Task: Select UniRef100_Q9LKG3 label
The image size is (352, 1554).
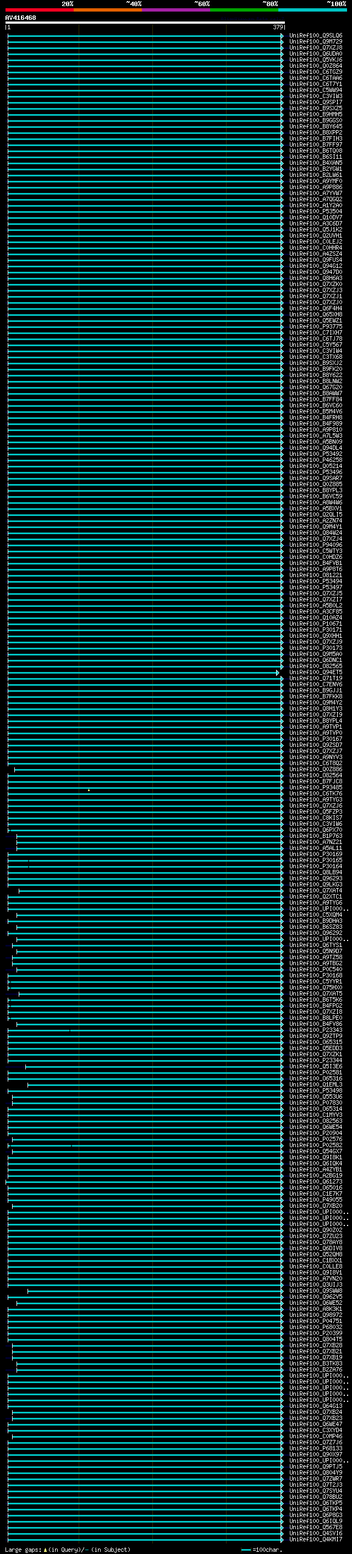Action: pos(316,884)
